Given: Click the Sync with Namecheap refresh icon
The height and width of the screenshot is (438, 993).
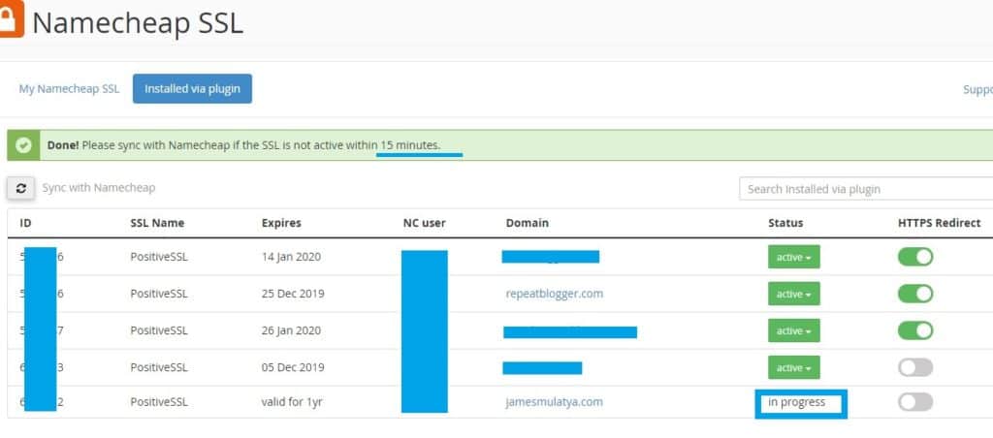Looking at the screenshot, I should pos(21,188).
